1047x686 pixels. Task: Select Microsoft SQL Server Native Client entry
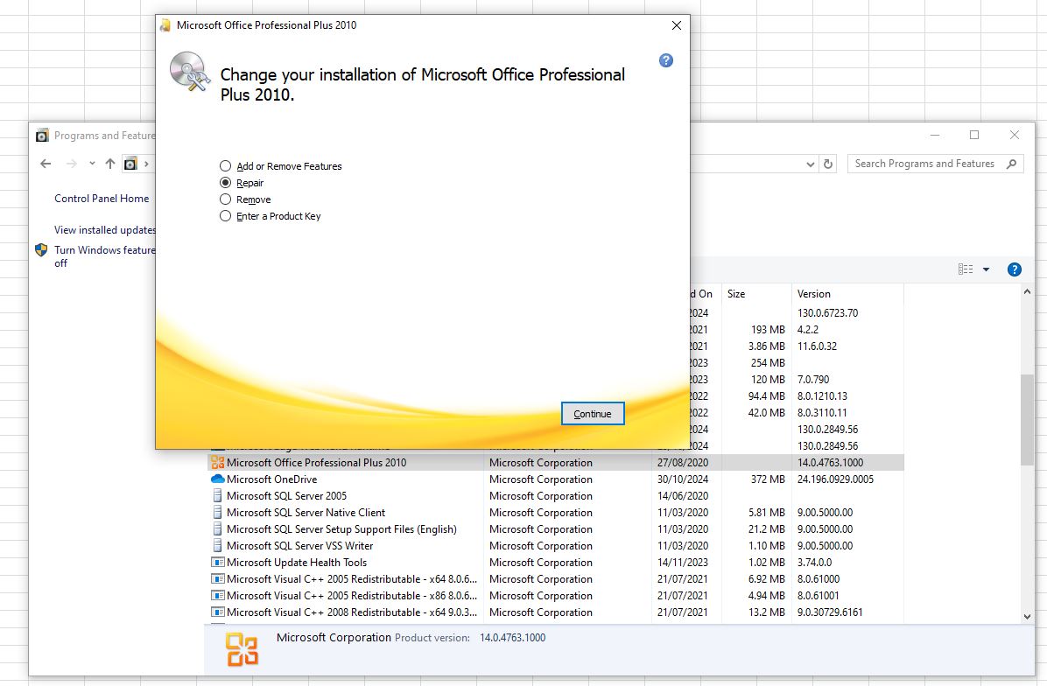point(556,513)
